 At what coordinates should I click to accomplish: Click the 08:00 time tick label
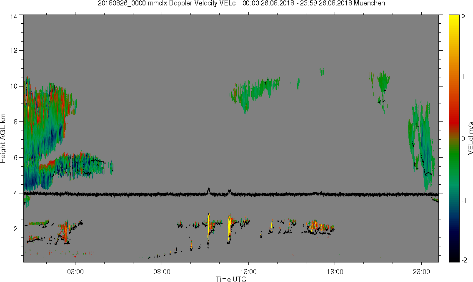point(162,272)
